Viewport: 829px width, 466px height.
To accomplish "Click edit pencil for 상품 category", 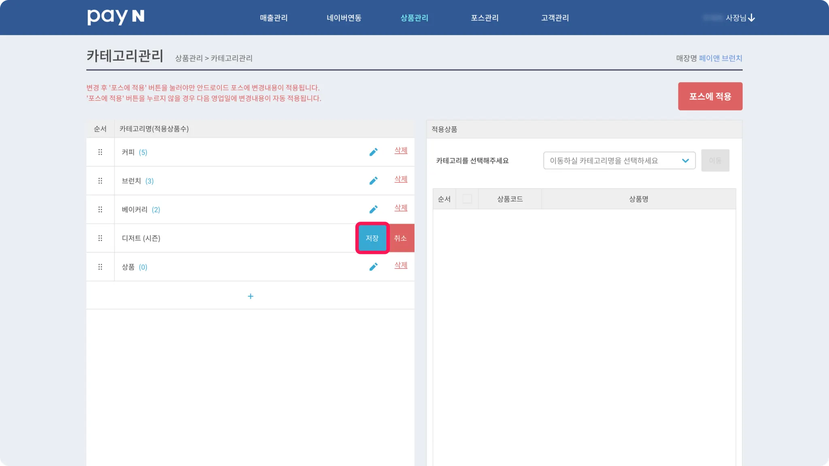I will click(373, 267).
